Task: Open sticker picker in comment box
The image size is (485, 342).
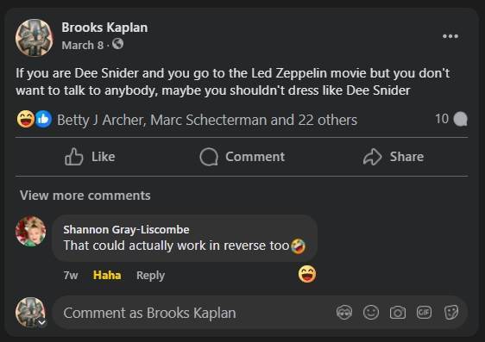Action: pyautogui.click(x=451, y=313)
